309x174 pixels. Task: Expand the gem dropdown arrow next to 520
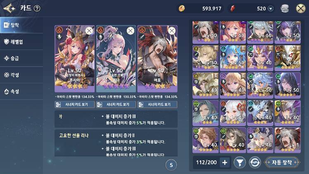(271, 9)
